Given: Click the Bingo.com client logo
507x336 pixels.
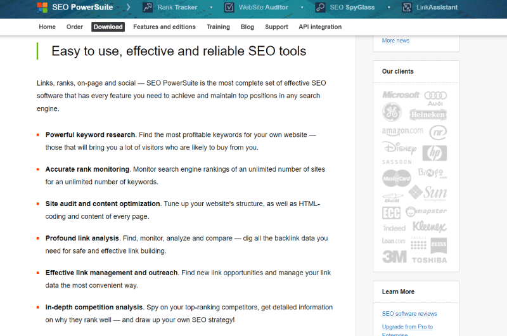Looking at the screenshot, I should [433, 173].
